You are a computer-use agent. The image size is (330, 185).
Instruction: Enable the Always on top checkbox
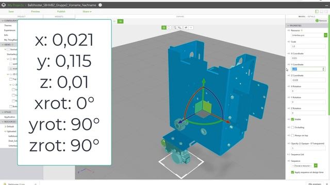(292, 136)
